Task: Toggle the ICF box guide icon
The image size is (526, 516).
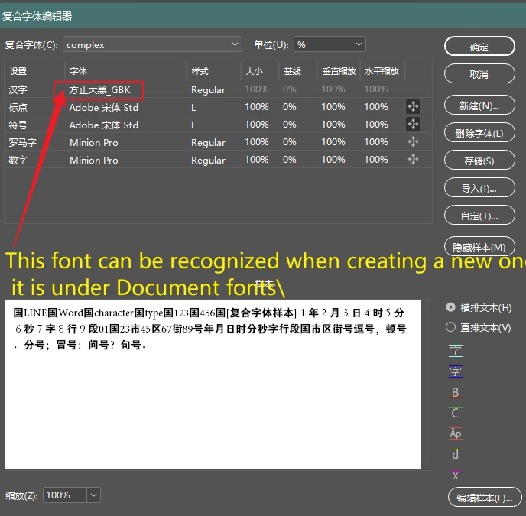Action: (x=455, y=351)
